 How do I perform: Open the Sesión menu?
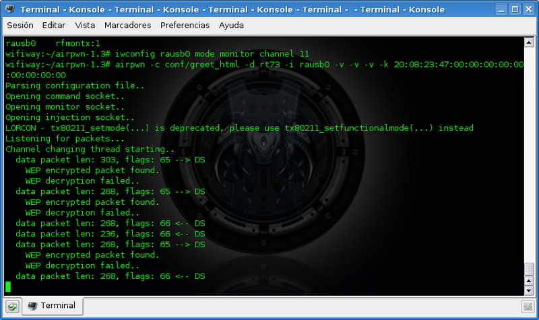pos(20,25)
